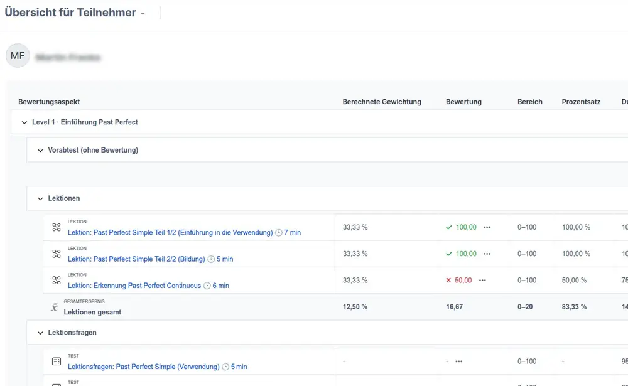This screenshot has width=628, height=386.
Task: Open actions menu for Teil 1/2 grade
Action: click(x=487, y=227)
